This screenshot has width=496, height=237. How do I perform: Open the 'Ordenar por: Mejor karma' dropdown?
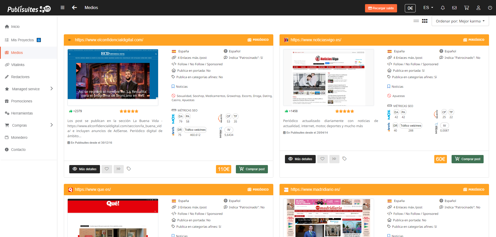tap(460, 21)
